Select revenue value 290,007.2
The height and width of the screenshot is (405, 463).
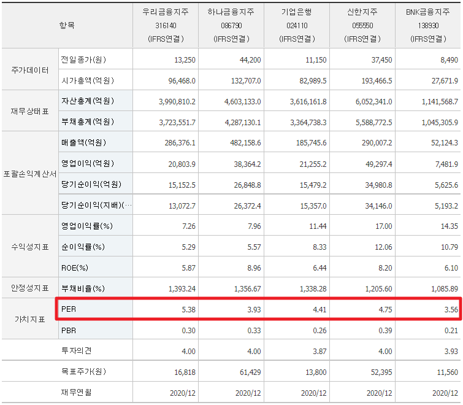(x=377, y=143)
